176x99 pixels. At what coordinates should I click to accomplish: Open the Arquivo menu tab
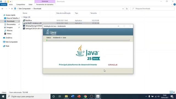(x=4, y=4)
